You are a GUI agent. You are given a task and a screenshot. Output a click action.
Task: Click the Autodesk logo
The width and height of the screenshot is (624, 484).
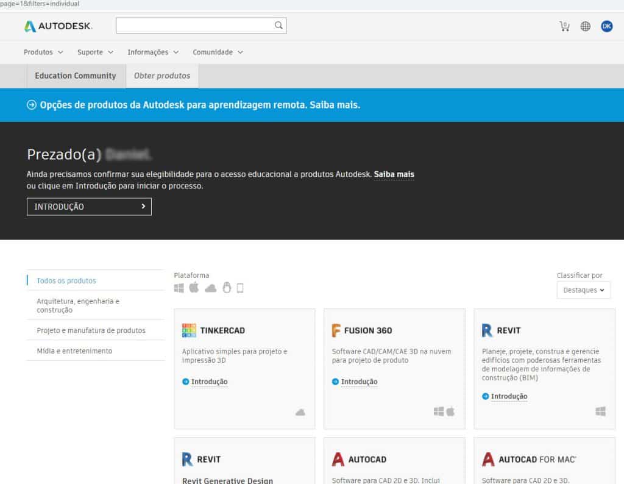tap(58, 26)
